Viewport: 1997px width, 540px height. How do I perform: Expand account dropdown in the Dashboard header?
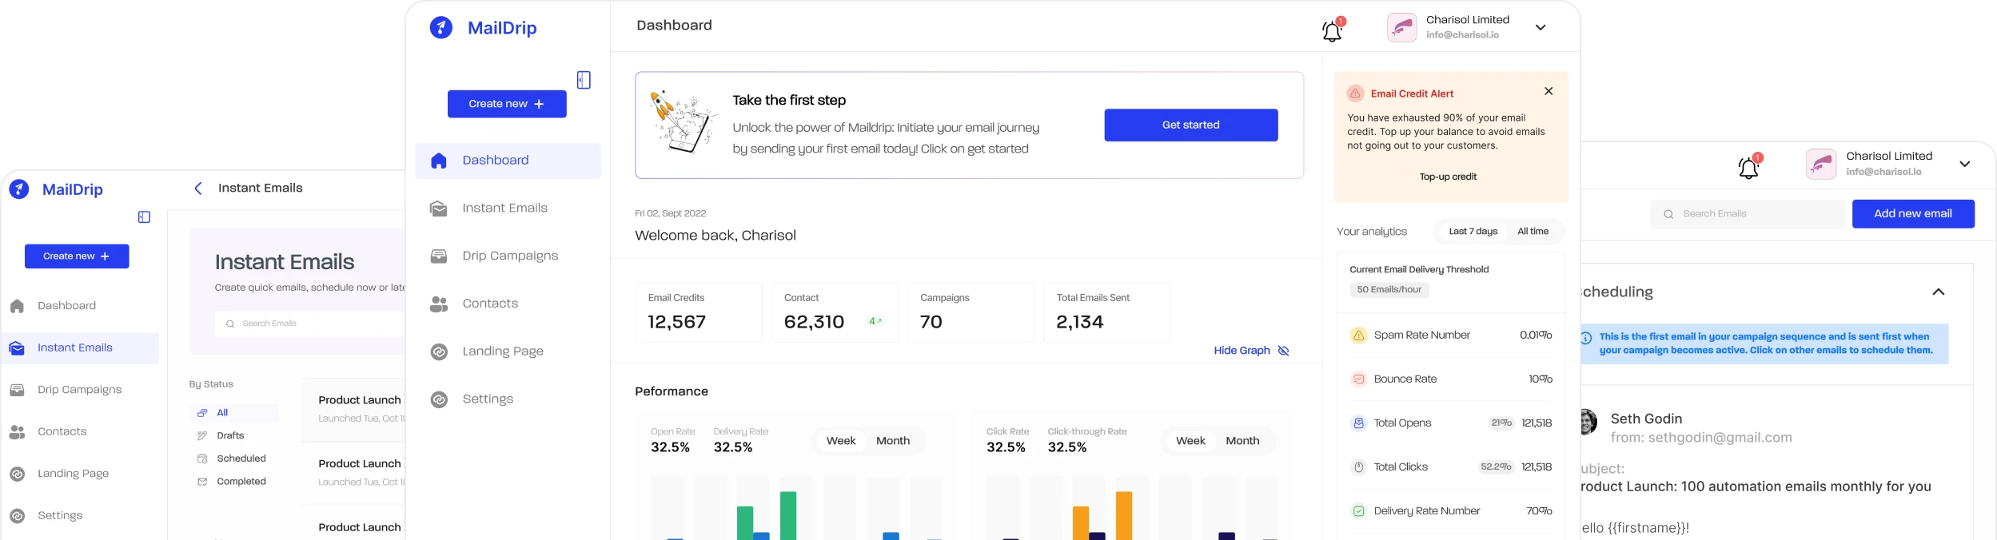[x=1541, y=27]
